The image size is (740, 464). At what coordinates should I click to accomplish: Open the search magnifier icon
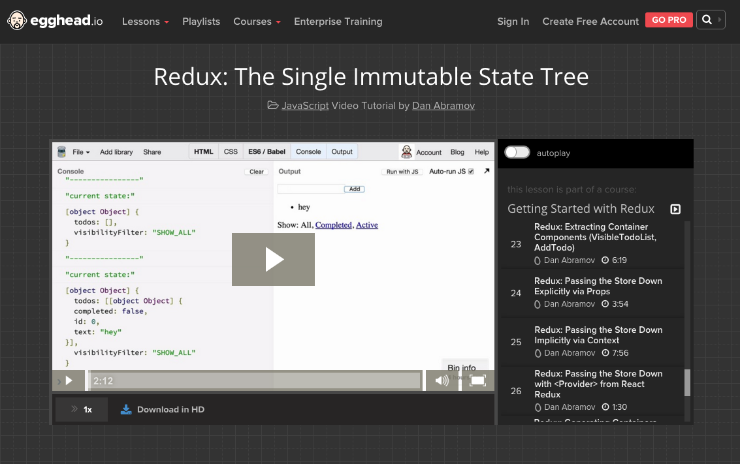(x=707, y=20)
